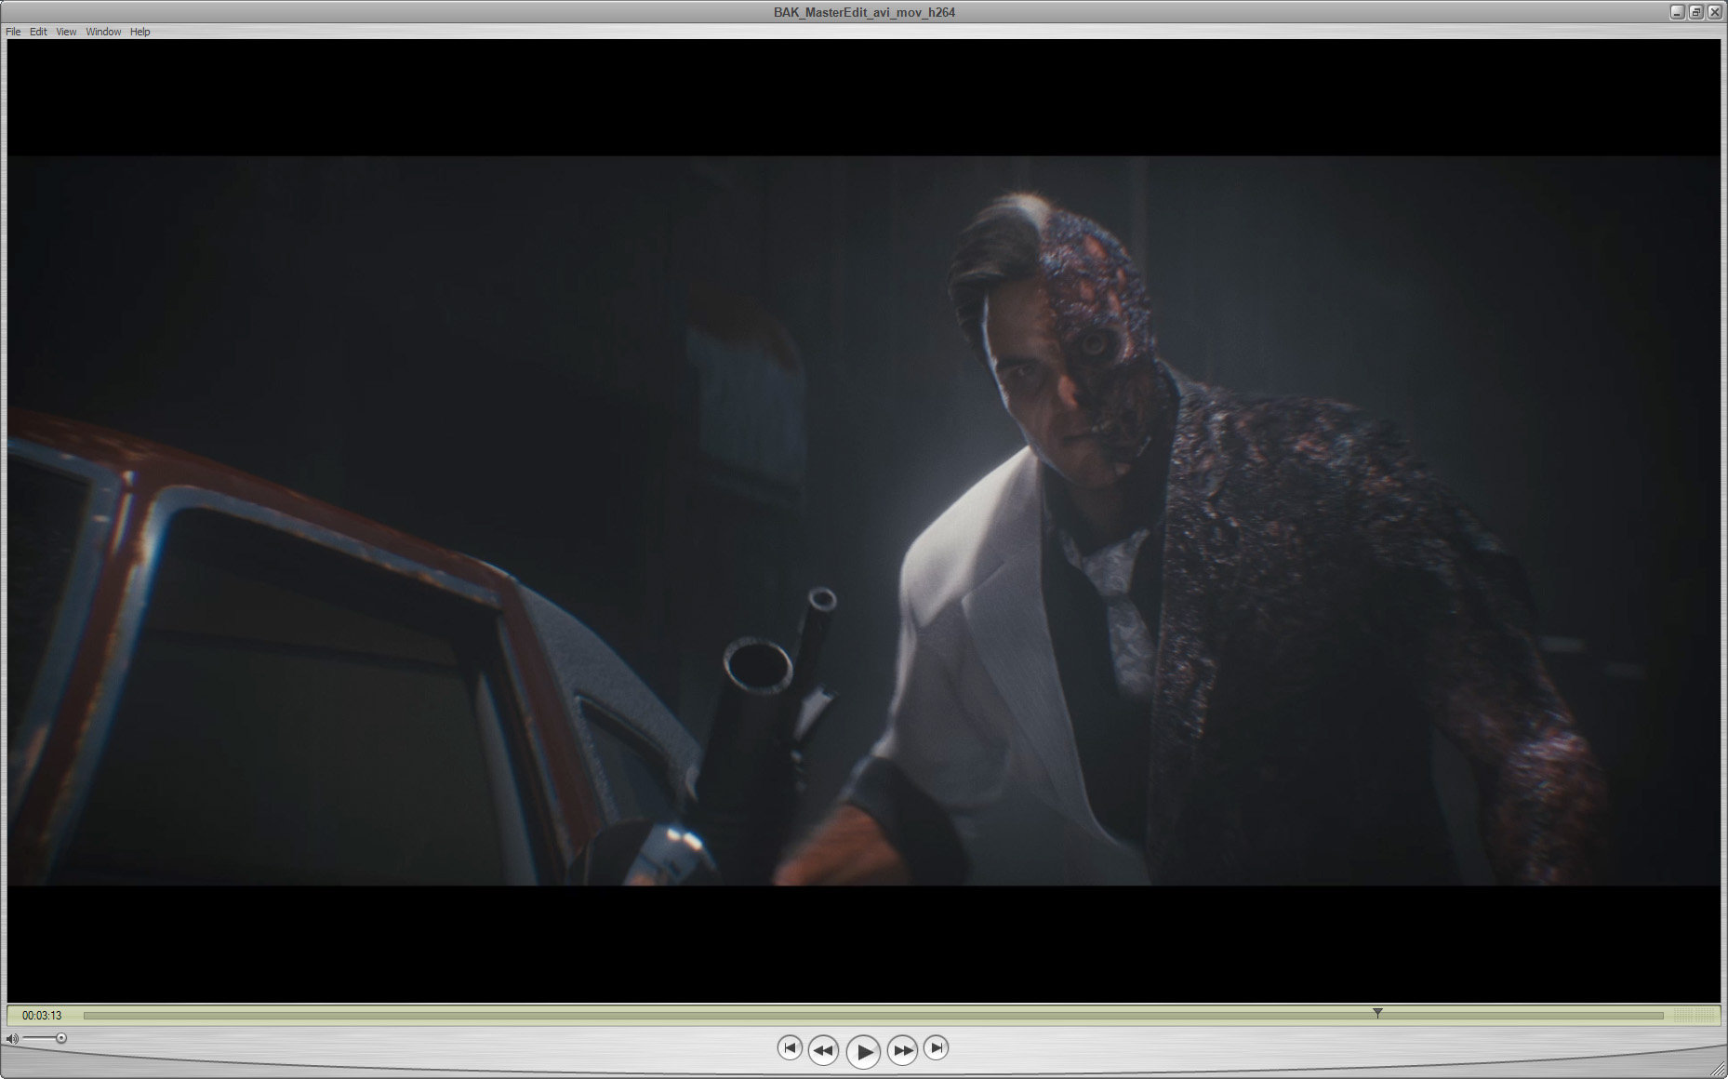
Task: Click the fast forward button
Action: coord(902,1050)
